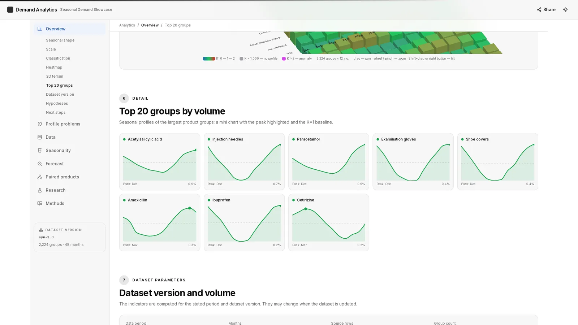Select Top 20 groups in sidebar

59,86
